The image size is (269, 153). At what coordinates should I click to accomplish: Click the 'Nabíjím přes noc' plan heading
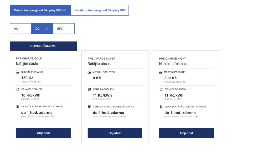pyautogui.click(x=173, y=64)
